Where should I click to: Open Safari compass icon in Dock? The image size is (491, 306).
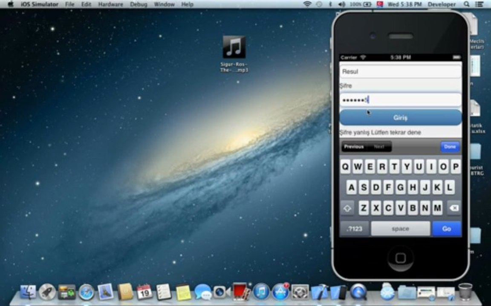[87, 292]
